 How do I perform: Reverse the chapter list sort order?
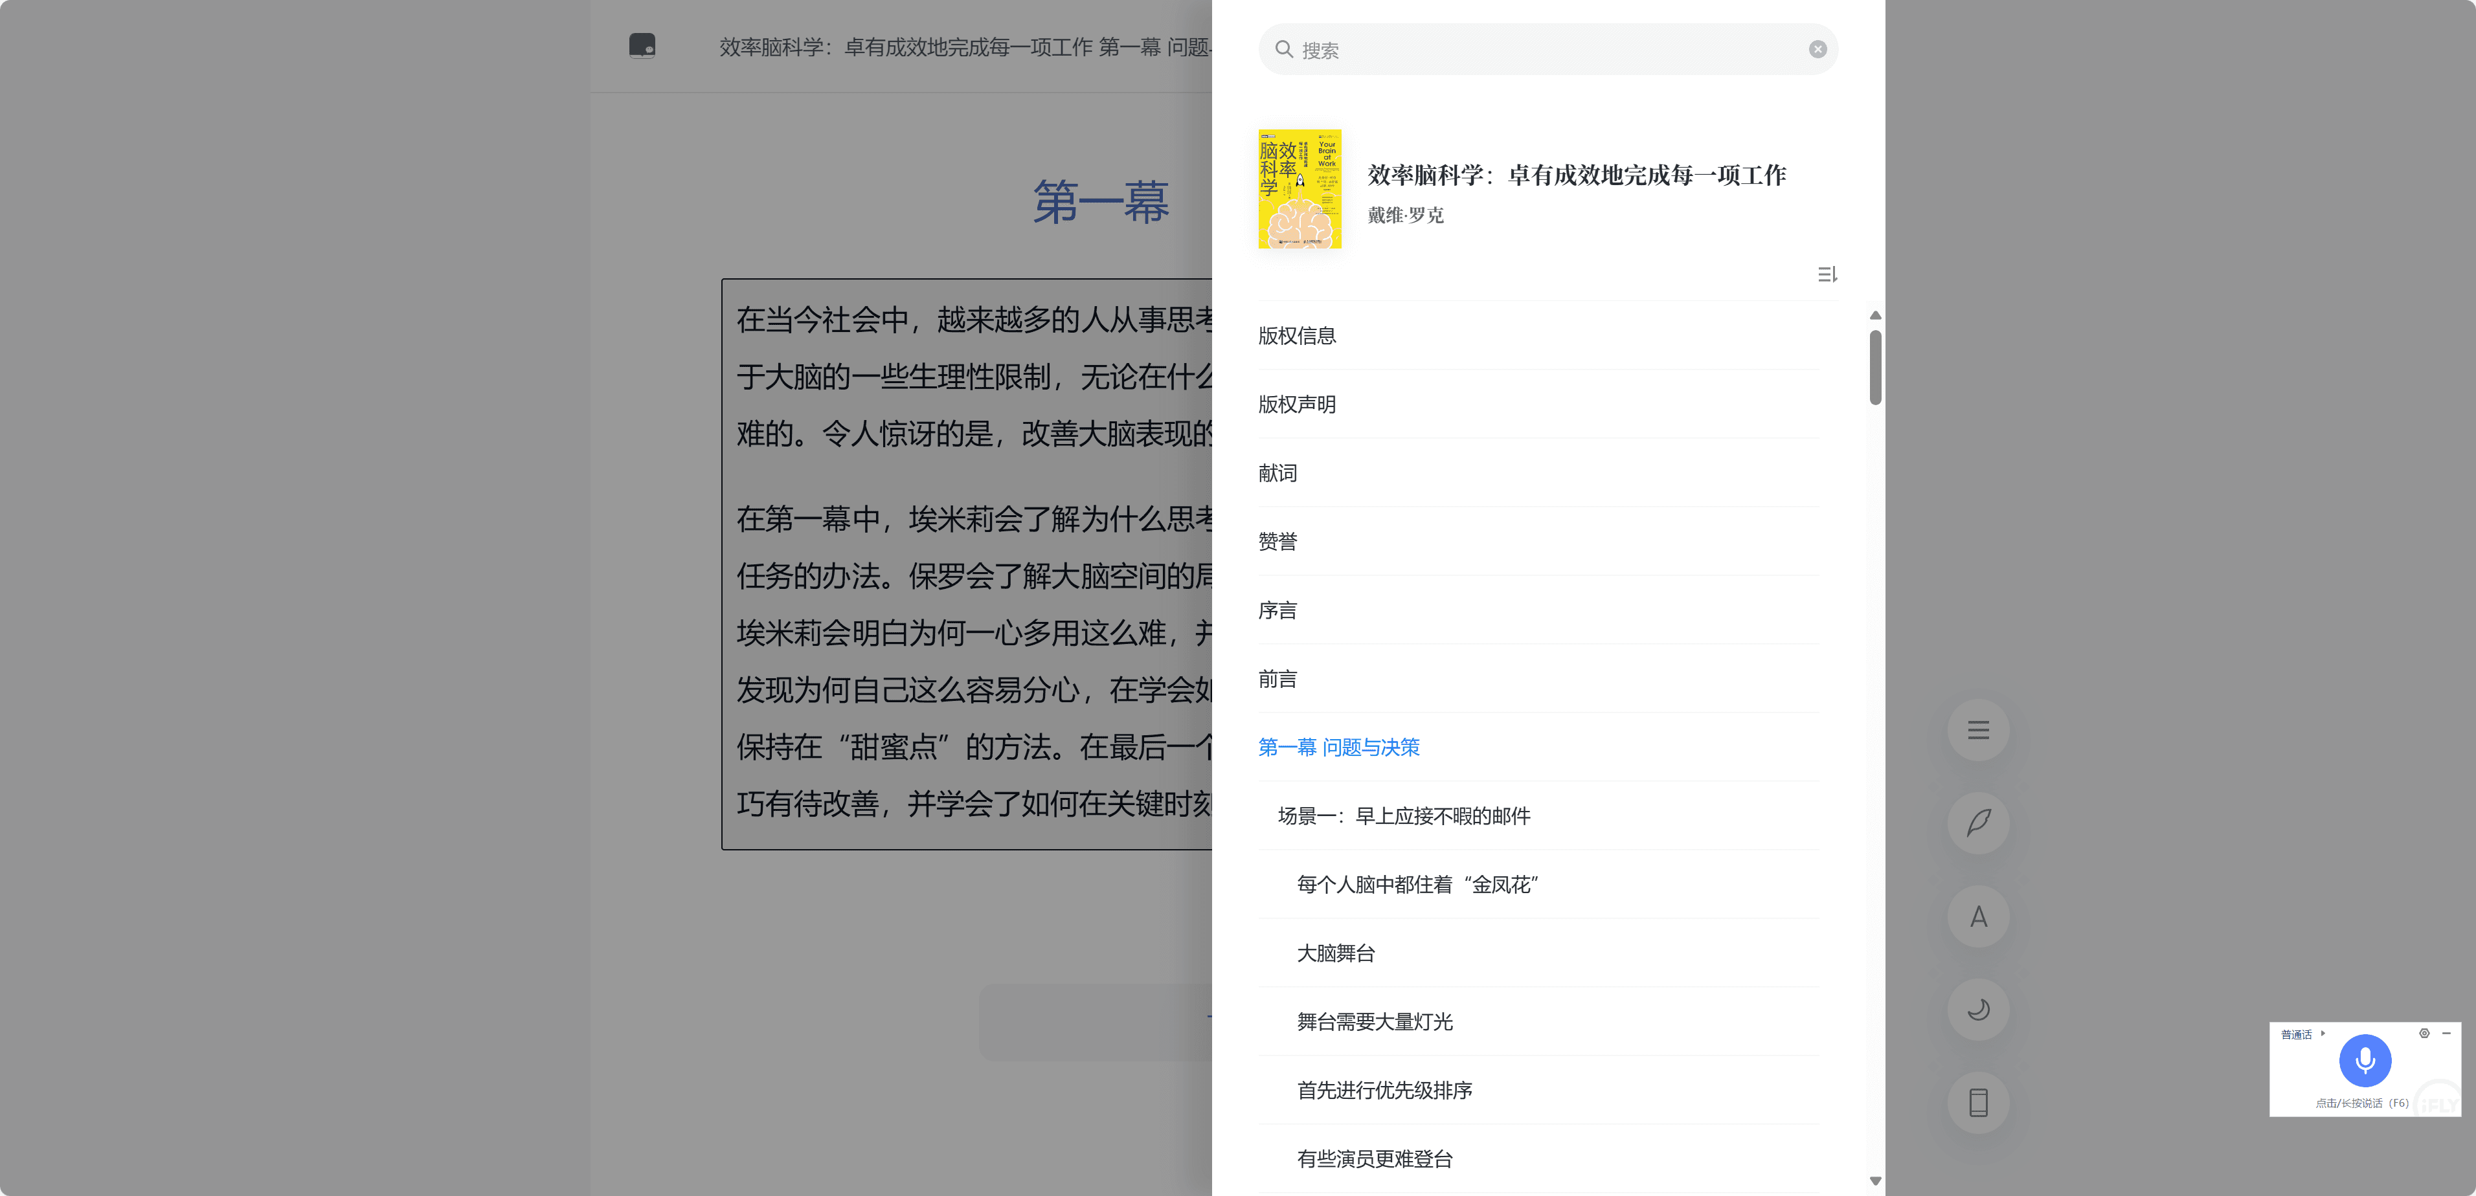coord(1826,275)
